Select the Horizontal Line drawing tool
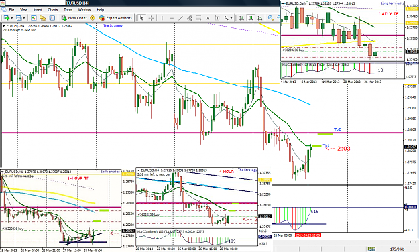Viewport: 419px width, 252px height. [172, 18]
